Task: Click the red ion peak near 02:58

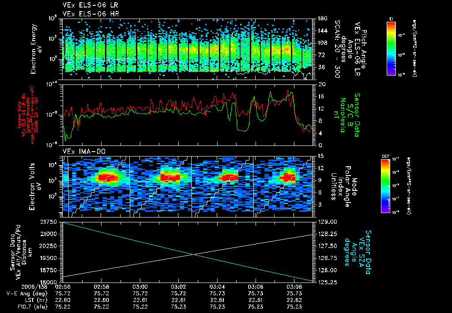Action: coord(108,178)
